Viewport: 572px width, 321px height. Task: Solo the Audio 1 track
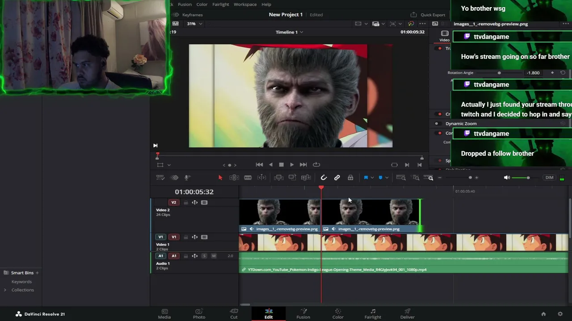tap(204, 256)
